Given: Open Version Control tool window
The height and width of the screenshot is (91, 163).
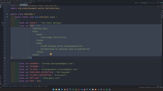Looking at the screenshot, I should coord(5,86).
